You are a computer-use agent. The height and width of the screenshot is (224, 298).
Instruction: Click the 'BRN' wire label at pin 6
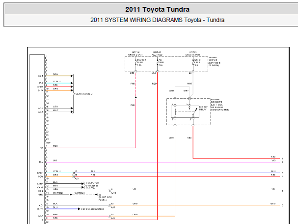pos(55,74)
